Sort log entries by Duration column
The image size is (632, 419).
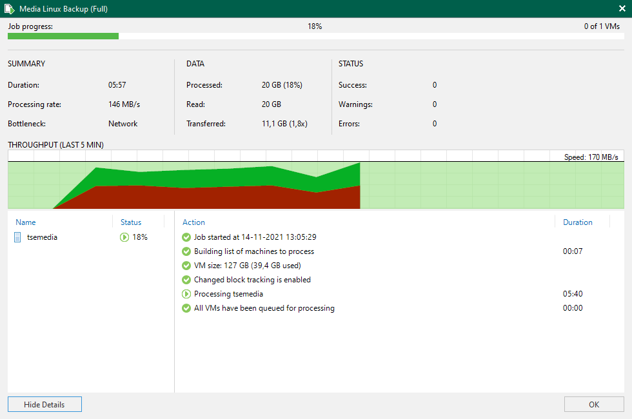click(578, 222)
